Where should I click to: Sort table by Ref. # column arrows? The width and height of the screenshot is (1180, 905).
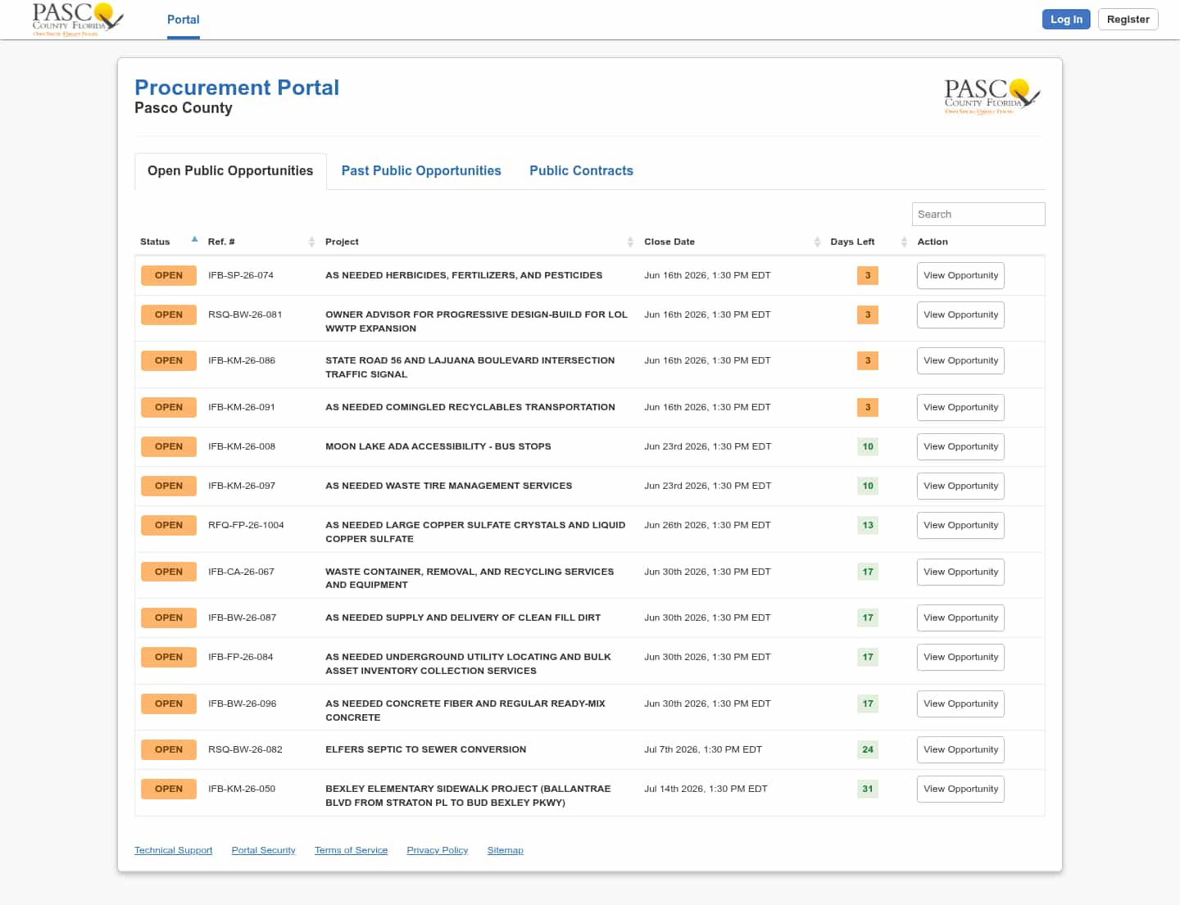[311, 242]
